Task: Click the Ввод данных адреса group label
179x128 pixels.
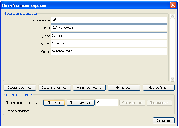Action: point(21,14)
